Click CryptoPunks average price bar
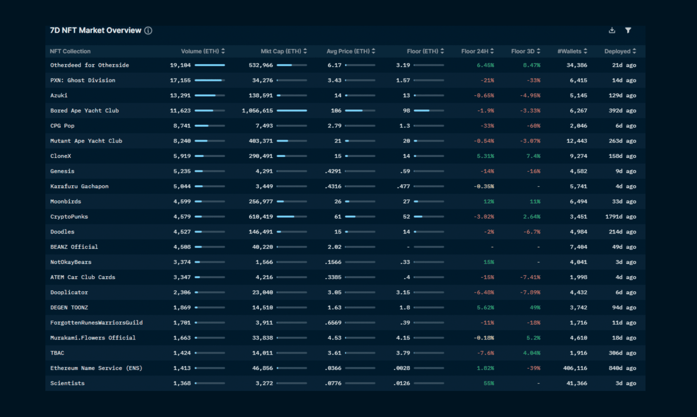The image size is (697, 417). coord(360,217)
